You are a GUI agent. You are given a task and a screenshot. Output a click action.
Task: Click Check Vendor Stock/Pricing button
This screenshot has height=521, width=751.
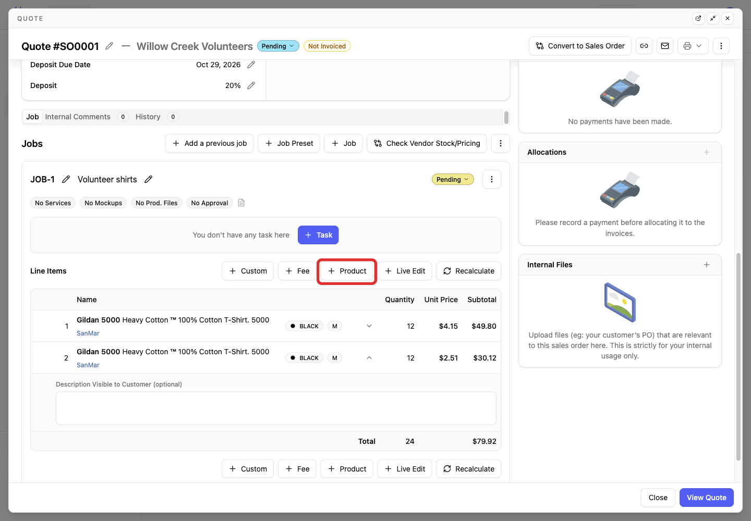[x=427, y=143]
